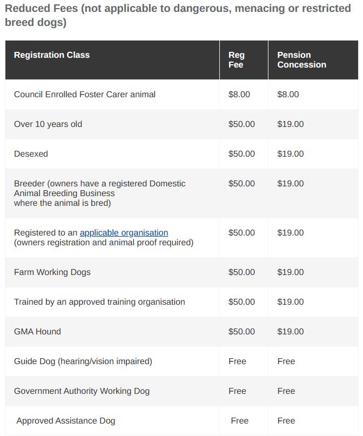Click the Reduced Fees section heading
363x436 pixels.
(178, 15)
